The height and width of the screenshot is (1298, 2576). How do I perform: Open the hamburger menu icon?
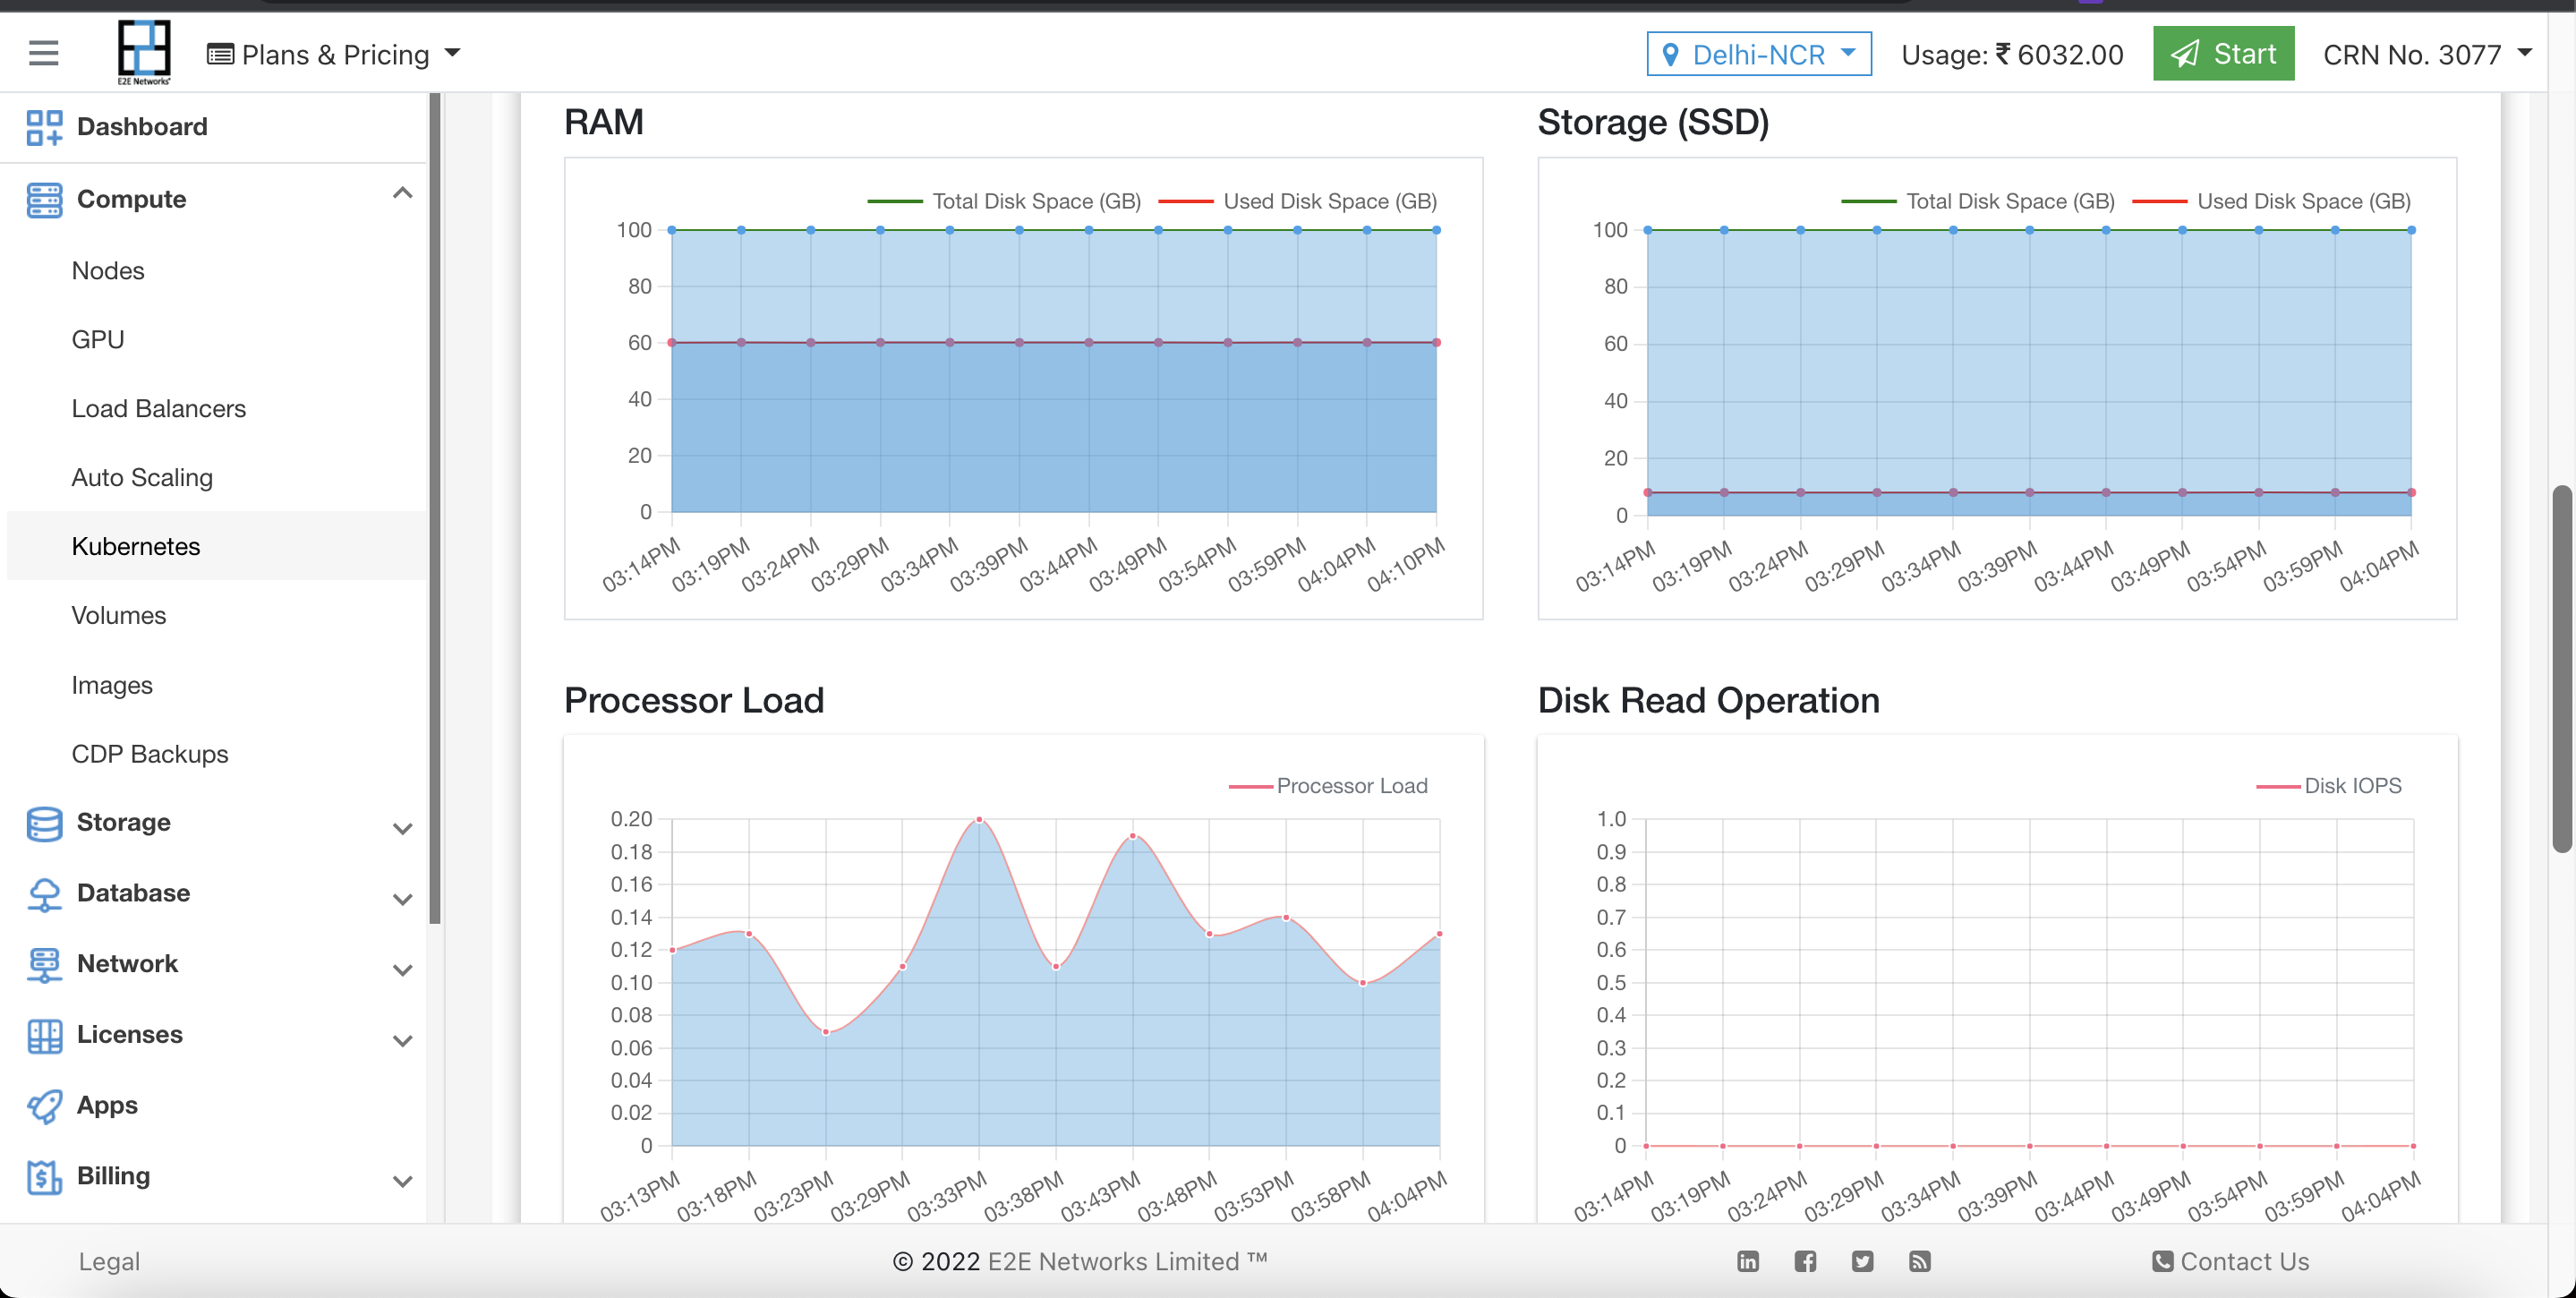(43, 53)
